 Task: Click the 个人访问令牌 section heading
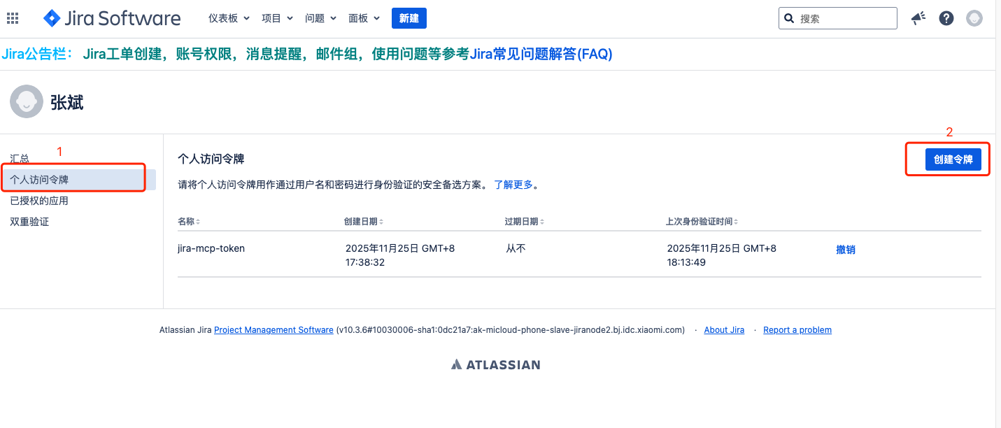click(211, 159)
